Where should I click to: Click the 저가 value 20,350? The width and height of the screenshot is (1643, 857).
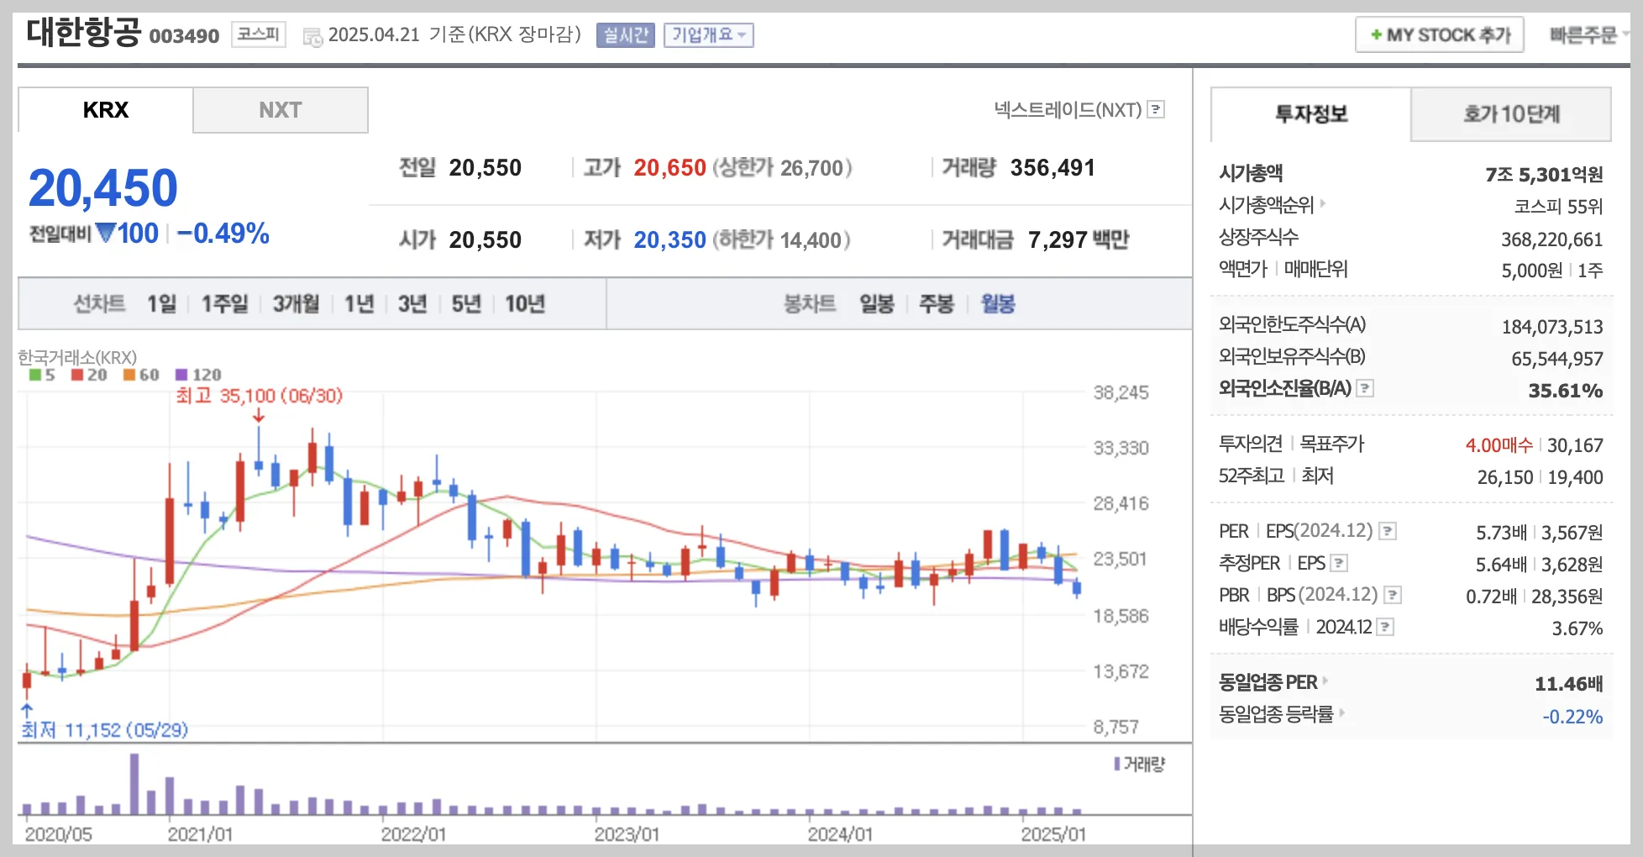(669, 239)
